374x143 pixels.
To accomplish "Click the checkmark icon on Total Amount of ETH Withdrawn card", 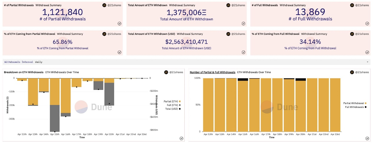I will [x=243, y=24].
